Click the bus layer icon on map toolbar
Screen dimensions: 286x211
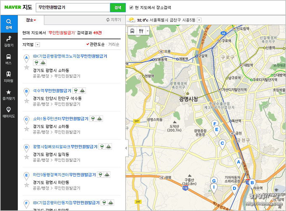pyautogui.click(x=132, y=31)
